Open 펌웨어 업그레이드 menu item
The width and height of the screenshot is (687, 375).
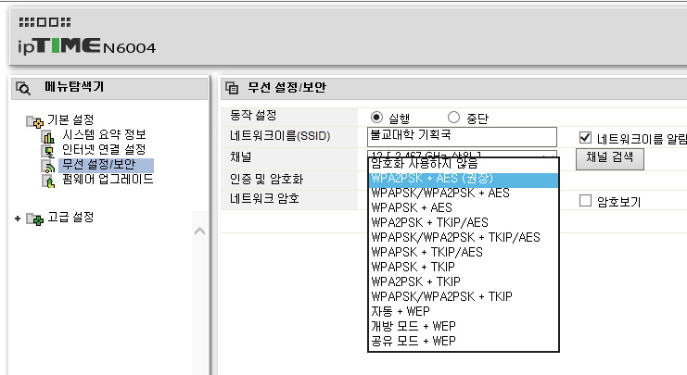(108, 180)
